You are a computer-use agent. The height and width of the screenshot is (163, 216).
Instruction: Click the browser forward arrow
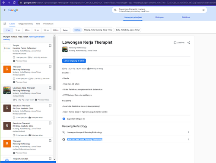pos(9,3)
